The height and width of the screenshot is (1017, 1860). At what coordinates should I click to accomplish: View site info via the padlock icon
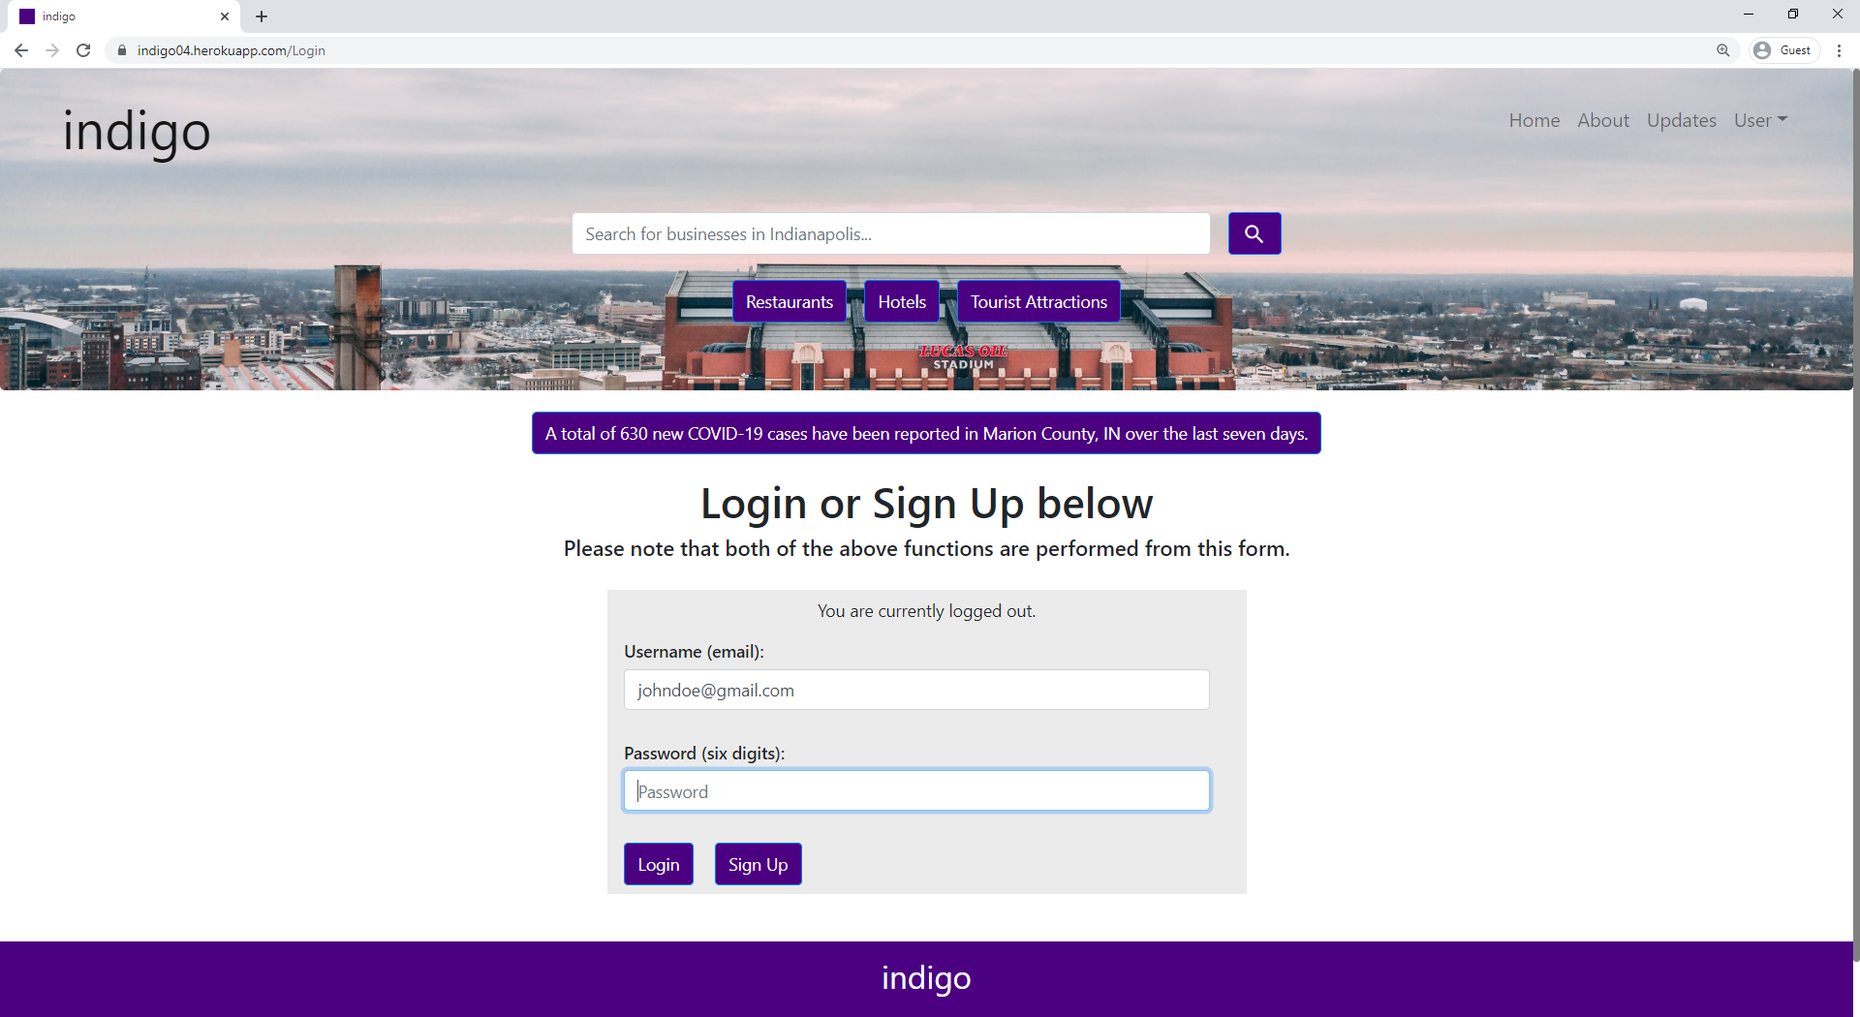tap(122, 50)
